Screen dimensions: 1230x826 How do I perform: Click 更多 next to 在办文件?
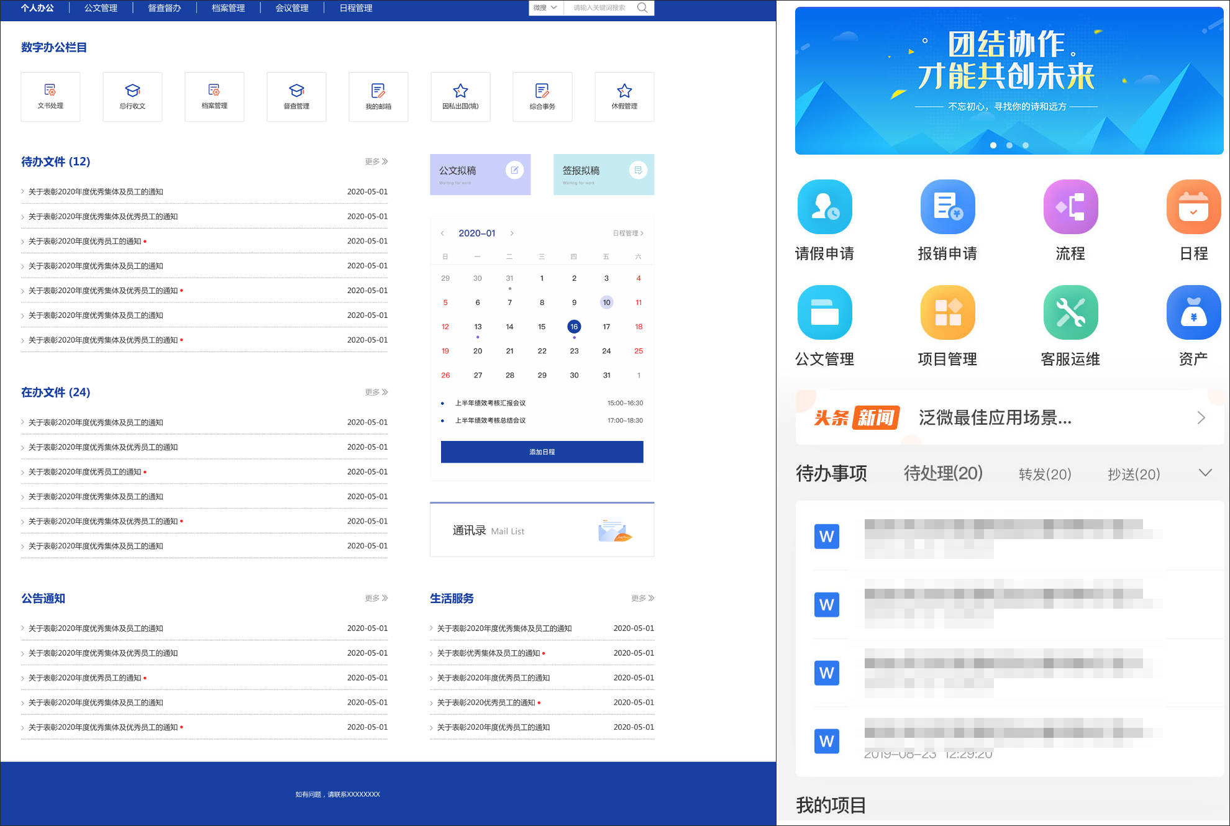[376, 392]
